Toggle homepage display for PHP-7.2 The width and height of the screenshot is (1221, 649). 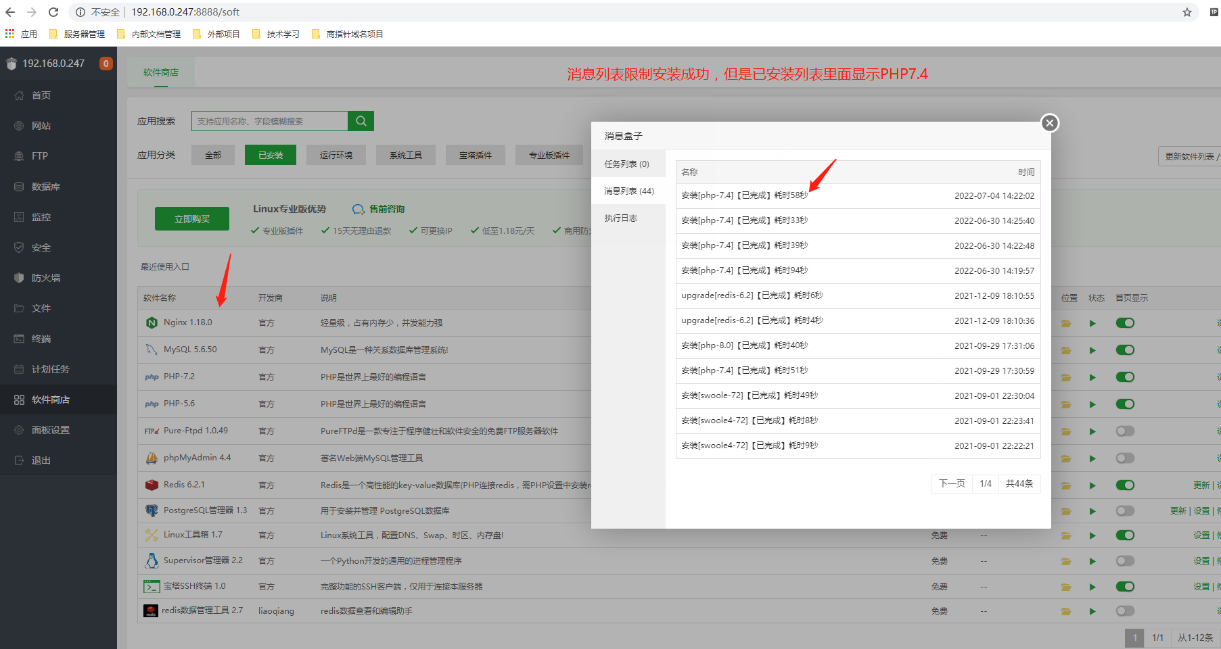1125,377
